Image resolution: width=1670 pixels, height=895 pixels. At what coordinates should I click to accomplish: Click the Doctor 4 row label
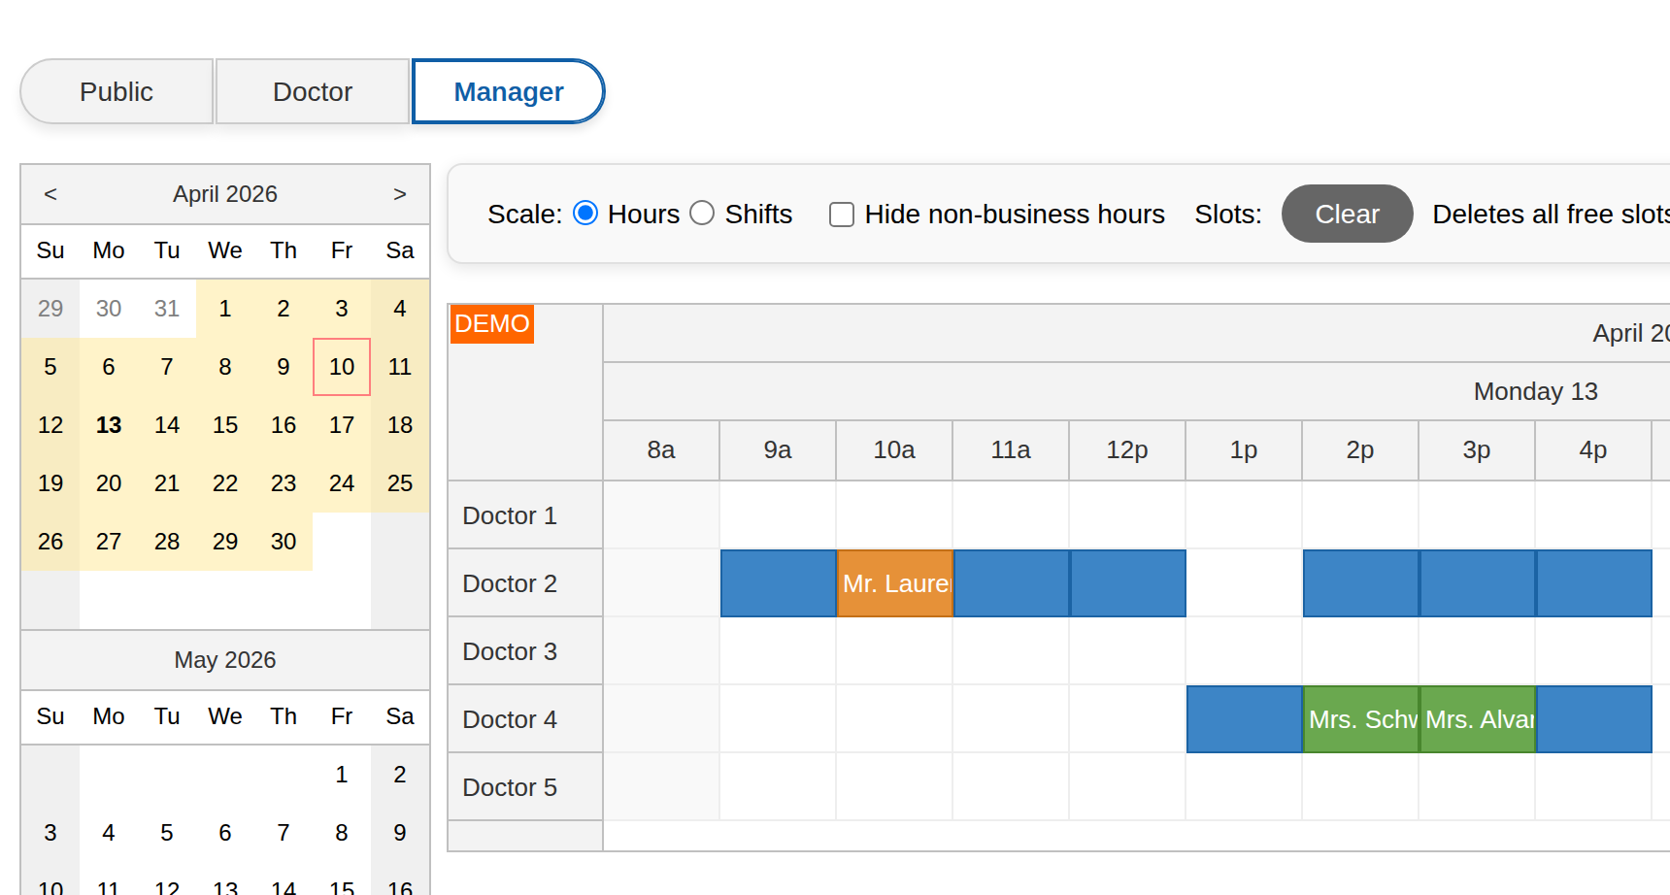click(x=510, y=719)
